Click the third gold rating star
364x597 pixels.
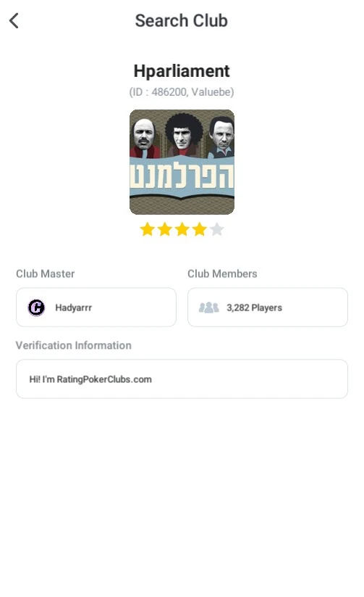pos(182,229)
